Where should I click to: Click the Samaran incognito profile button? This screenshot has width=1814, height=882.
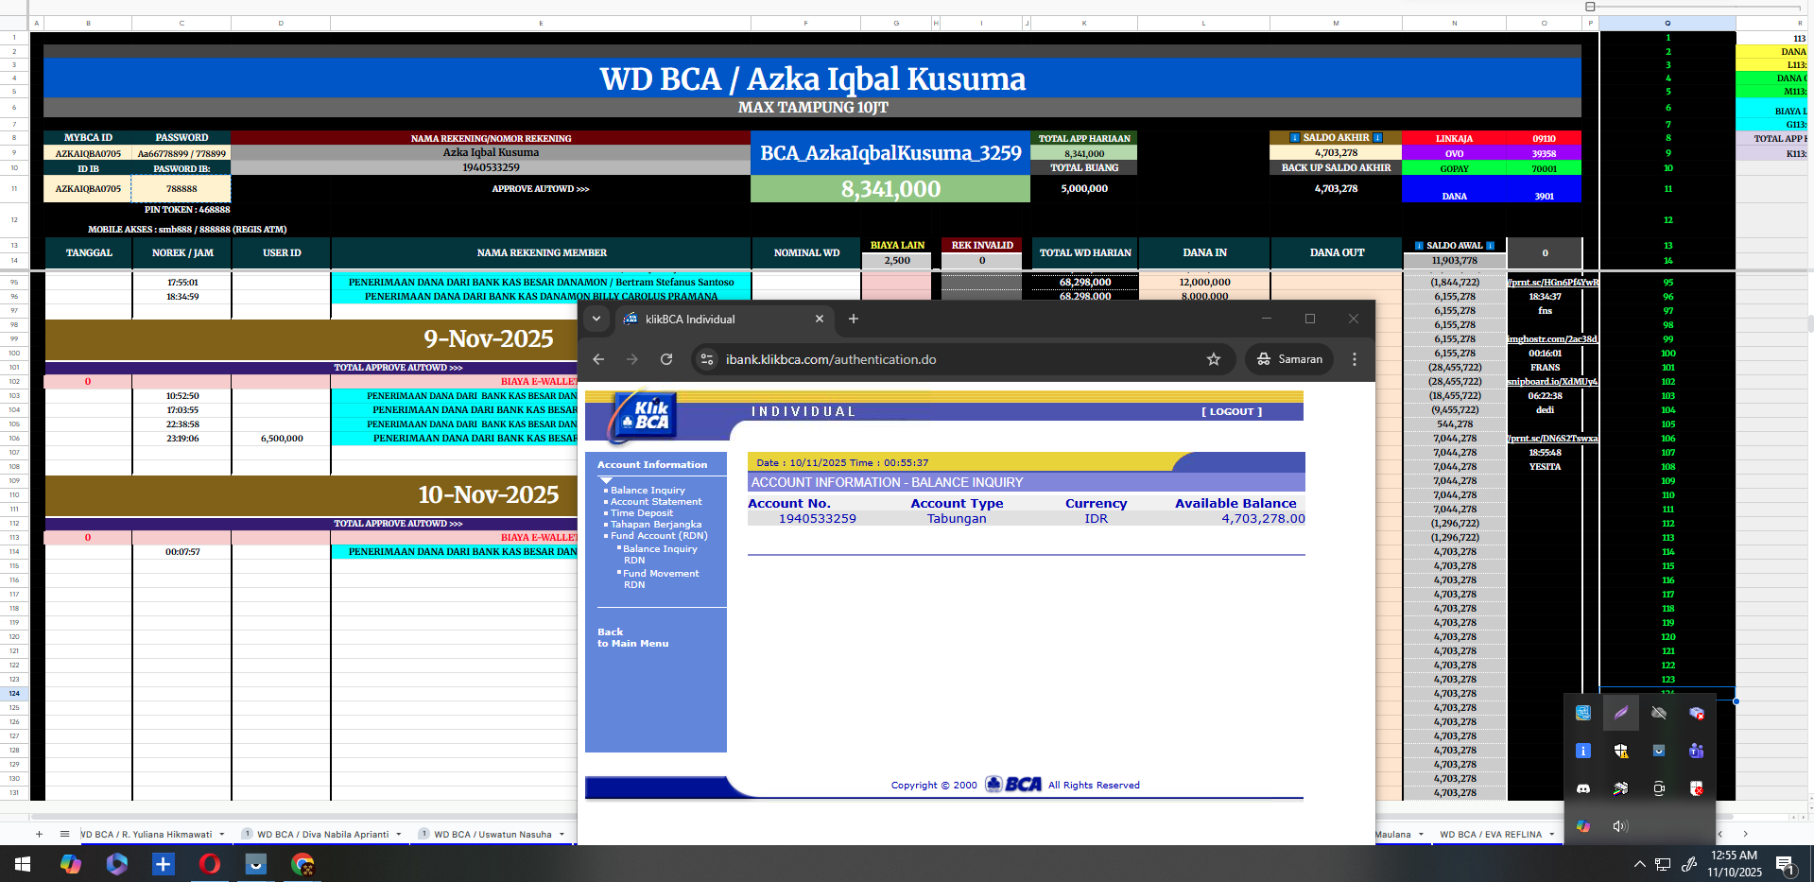tap(1290, 359)
